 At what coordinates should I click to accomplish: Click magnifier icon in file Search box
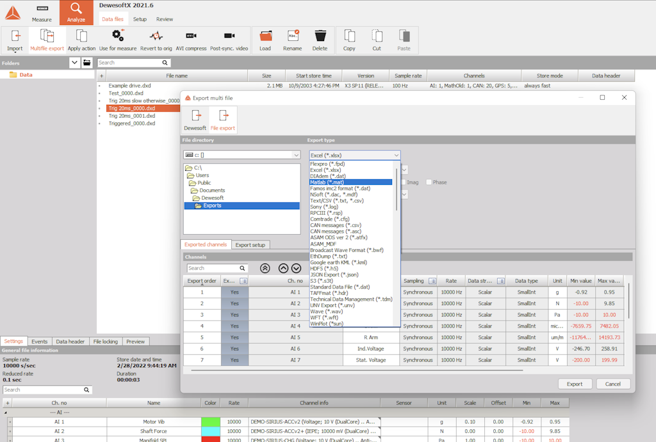[x=165, y=63]
